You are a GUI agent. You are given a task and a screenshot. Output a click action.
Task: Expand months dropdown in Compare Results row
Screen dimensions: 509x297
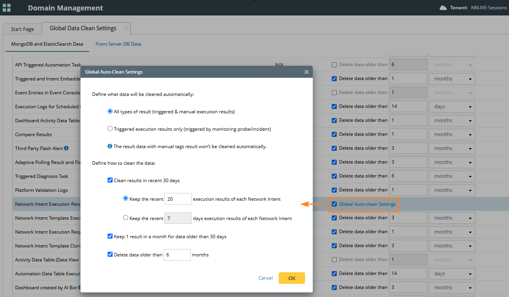pos(452,135)
